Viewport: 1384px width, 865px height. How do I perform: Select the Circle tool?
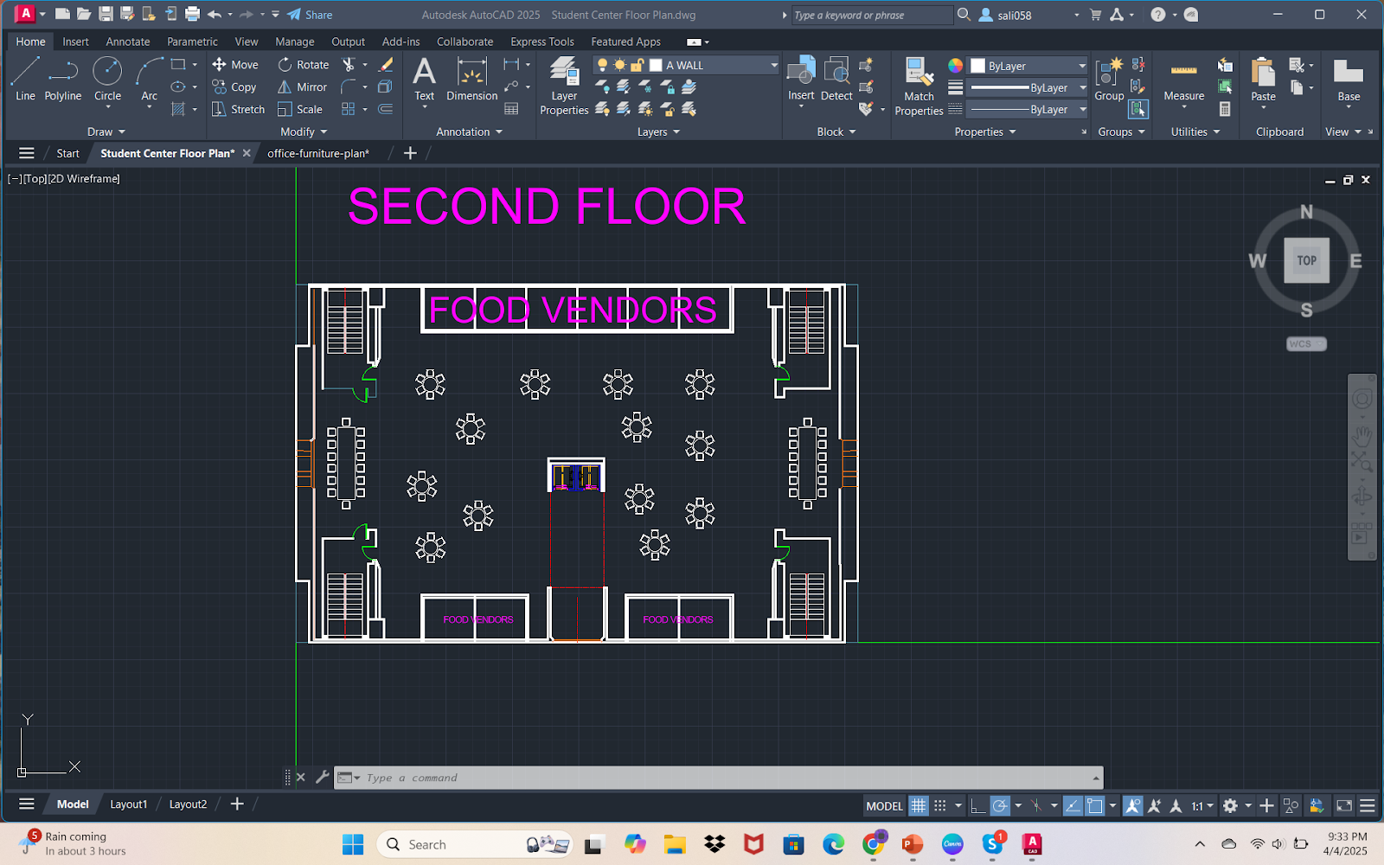[107, 79]
